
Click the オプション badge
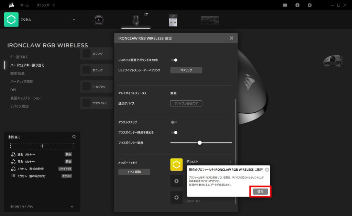(67, 176)
